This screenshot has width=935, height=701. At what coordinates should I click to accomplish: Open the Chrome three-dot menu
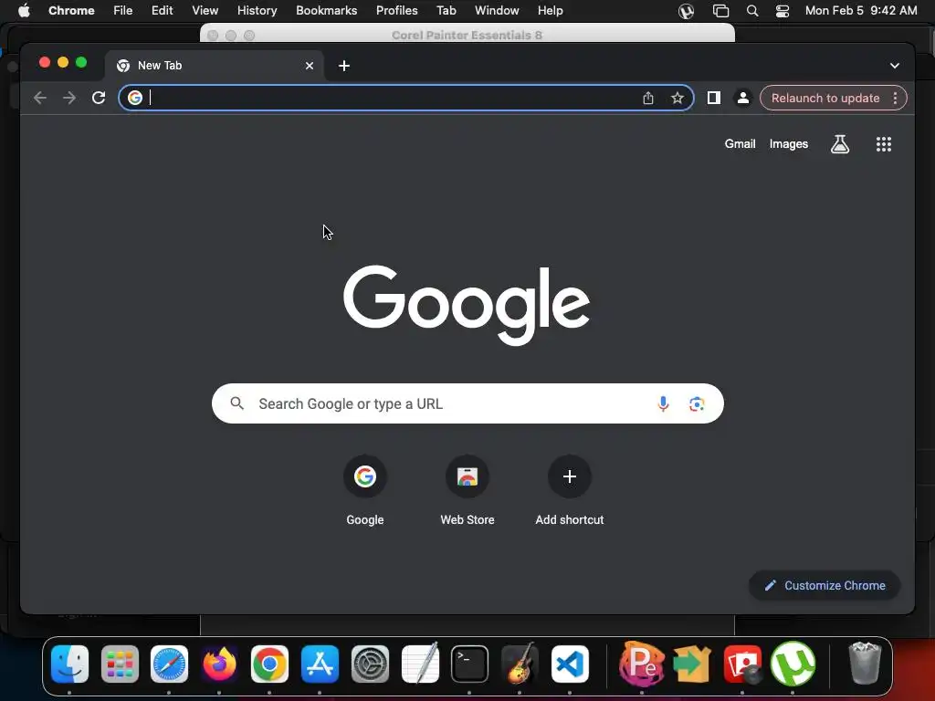(x=895, y=98)
